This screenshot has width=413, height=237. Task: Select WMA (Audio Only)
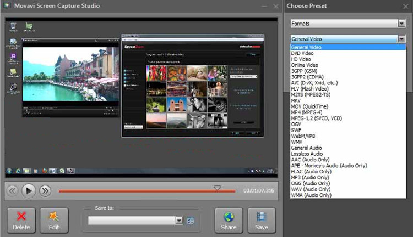(348, 195)
